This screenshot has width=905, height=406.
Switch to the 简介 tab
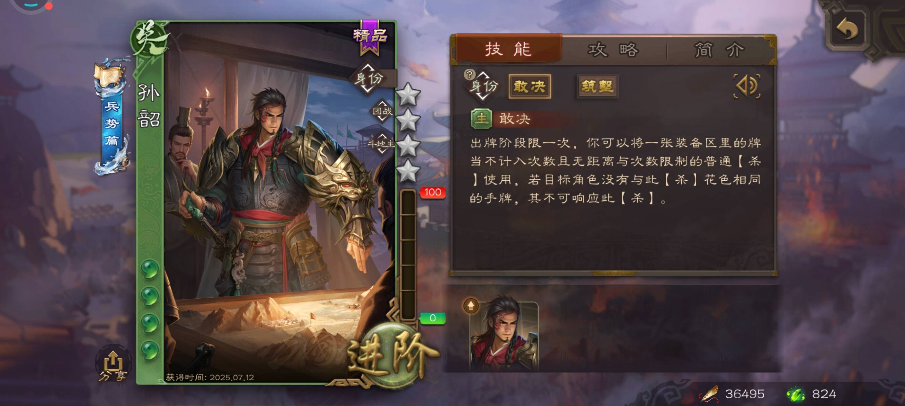[x=720, y=49]
